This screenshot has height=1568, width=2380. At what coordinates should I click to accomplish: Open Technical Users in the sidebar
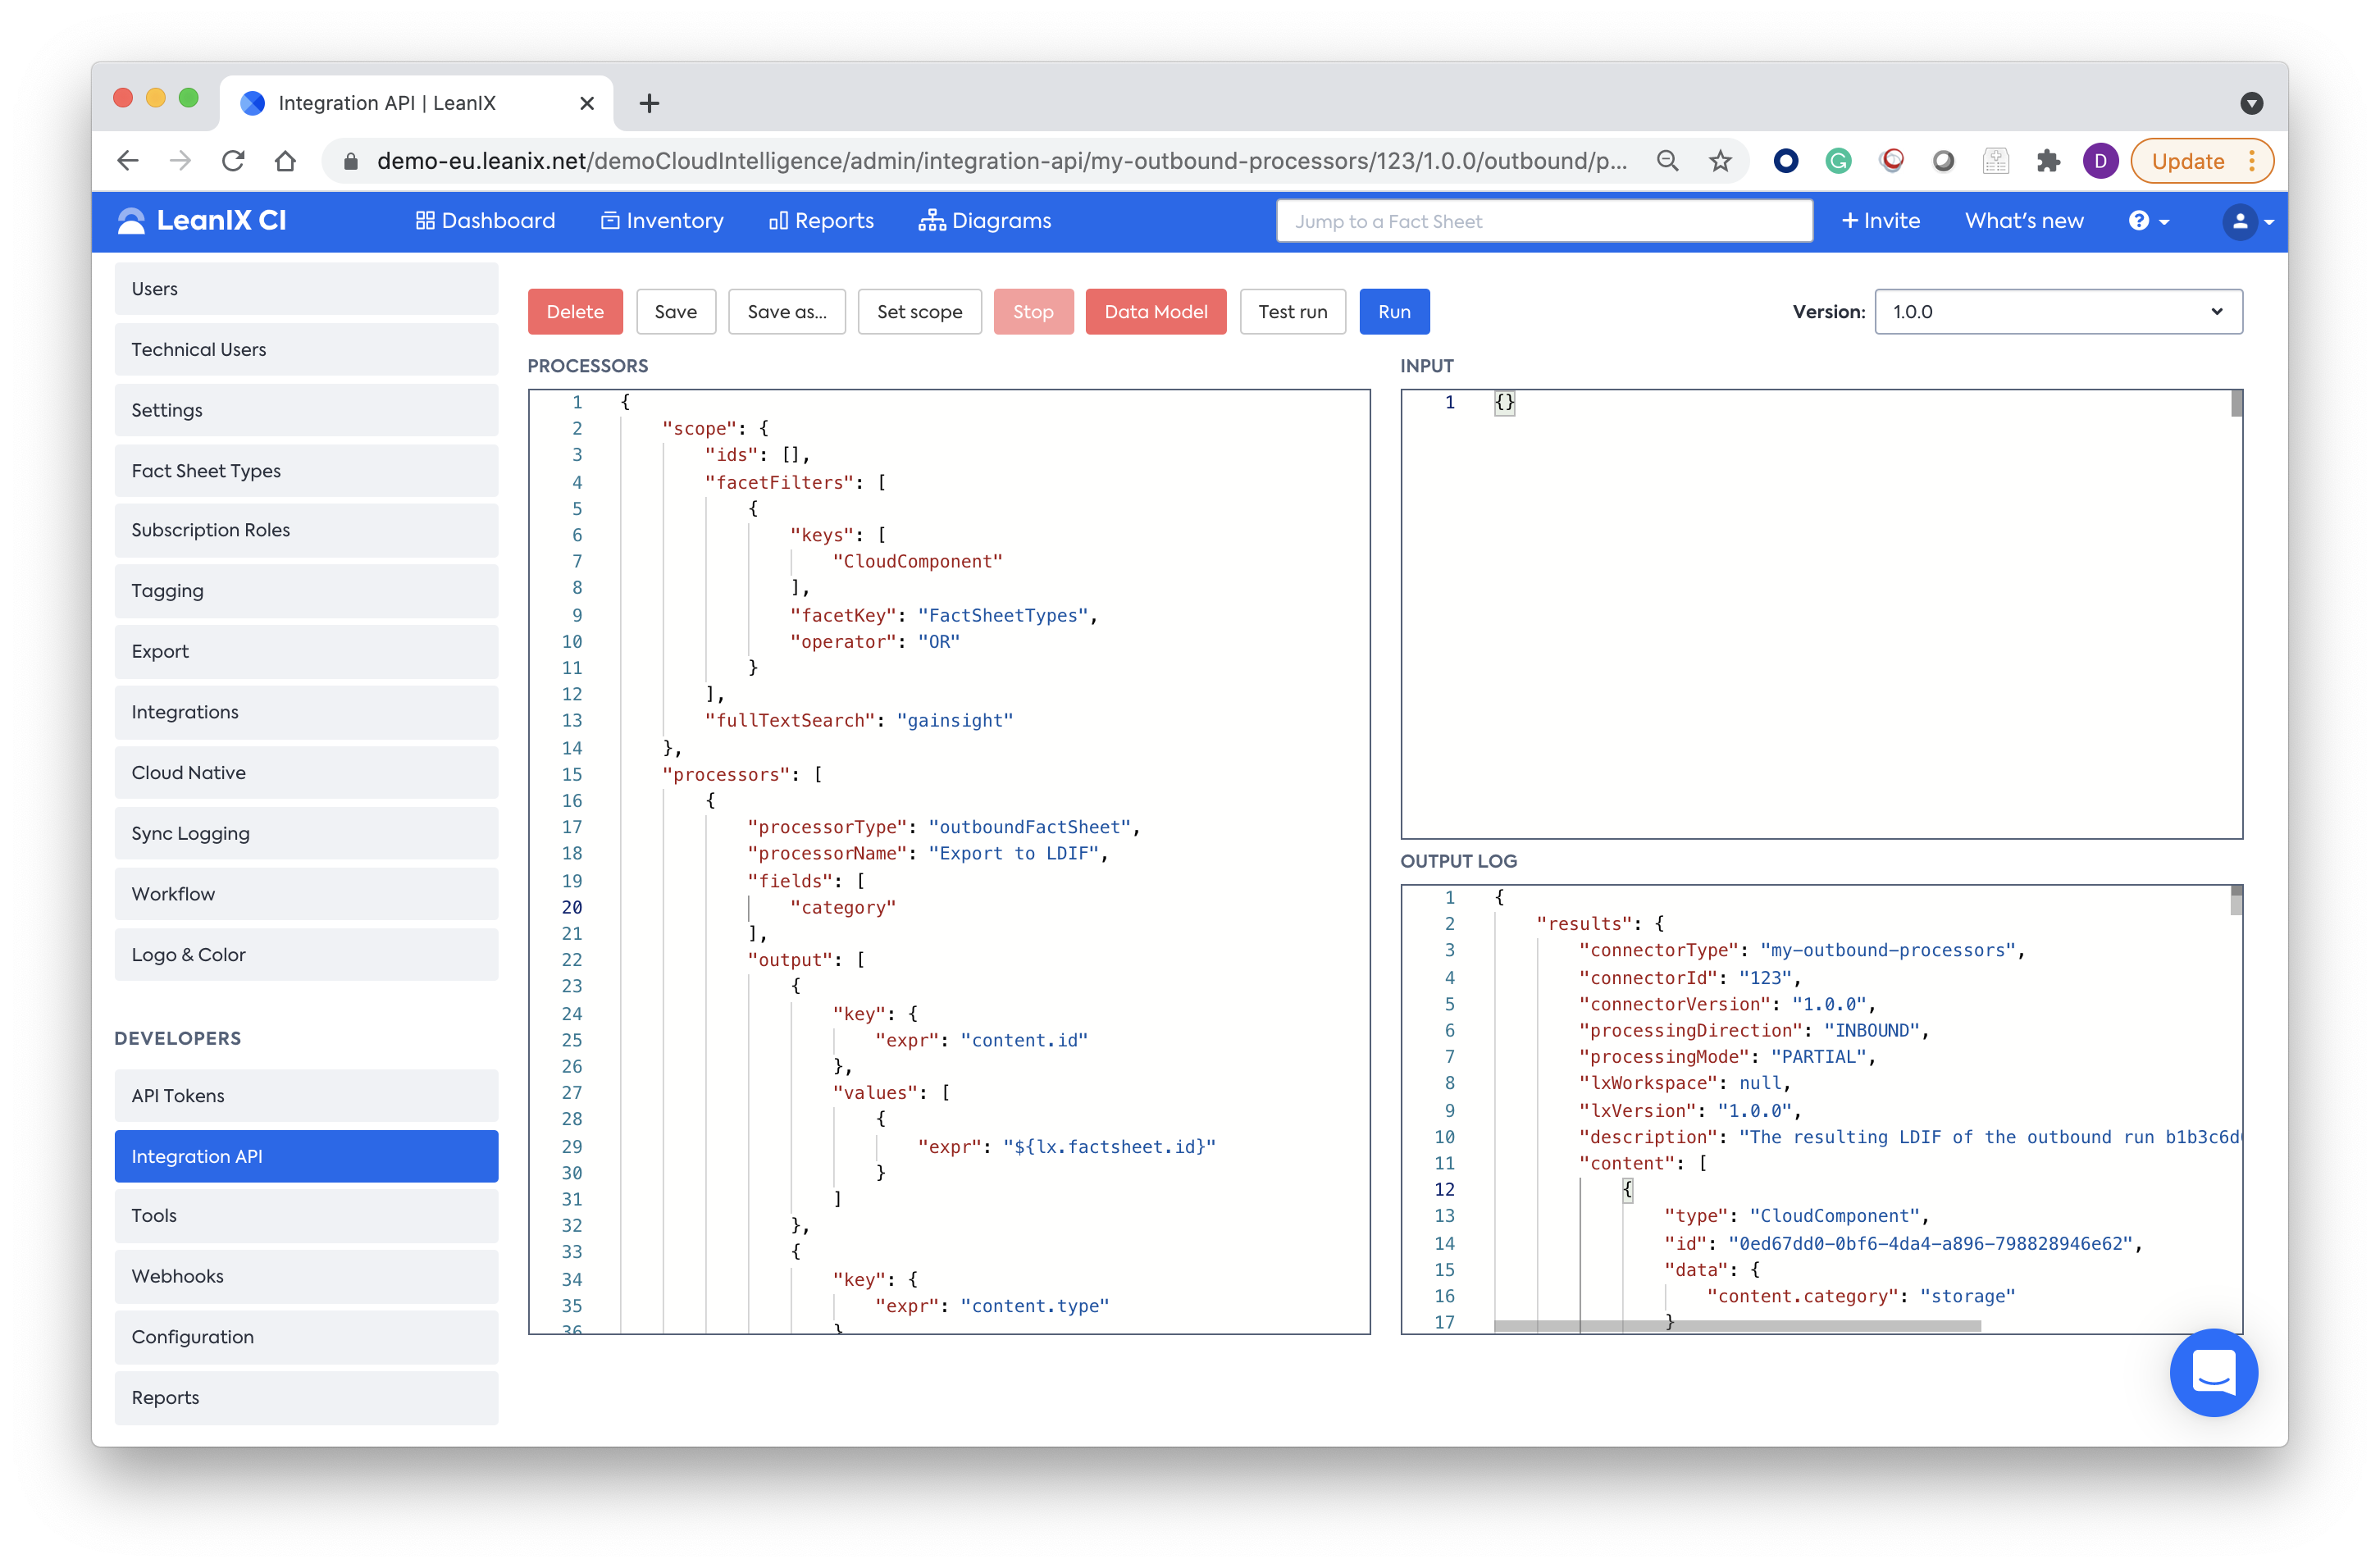306,350
